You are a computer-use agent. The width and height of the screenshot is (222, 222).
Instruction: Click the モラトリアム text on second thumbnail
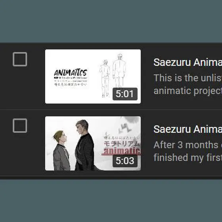122,144
